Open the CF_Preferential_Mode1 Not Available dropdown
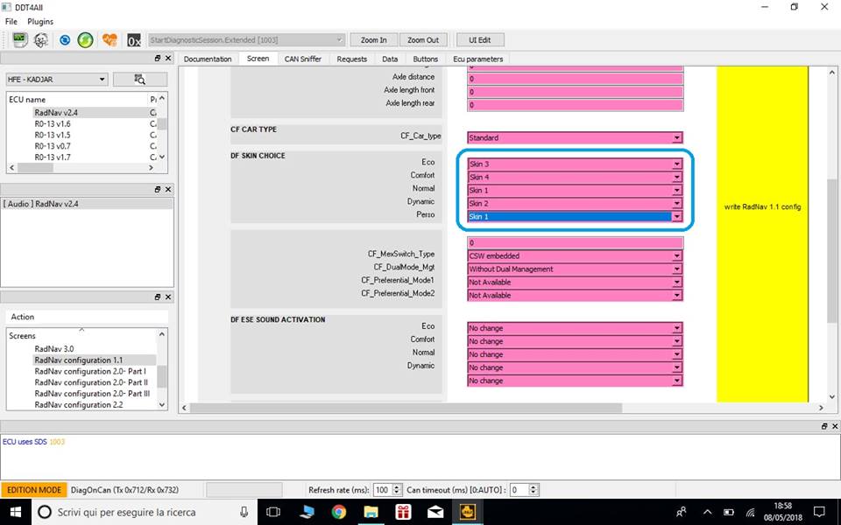Screen dimensions: 841x525 575,283
